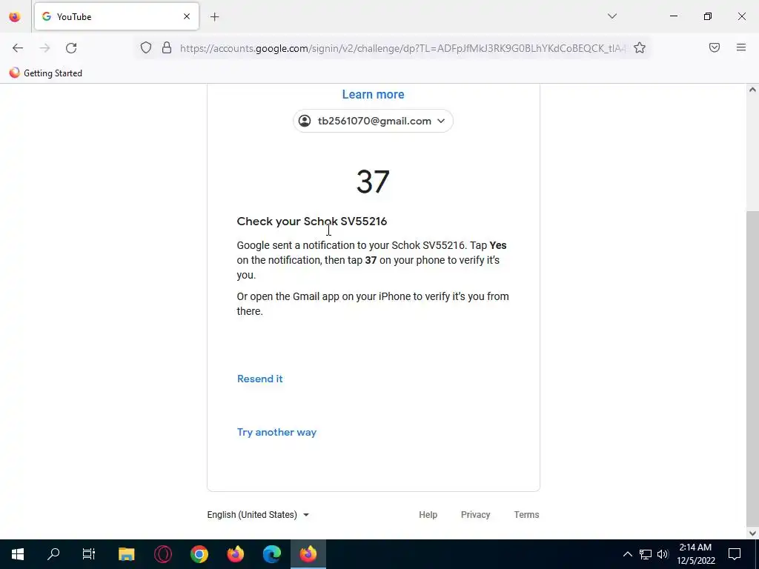The height and width of the screenshot is (569, 759).
Task: Reload the page with refresh icon
Action: pos(71,48)
